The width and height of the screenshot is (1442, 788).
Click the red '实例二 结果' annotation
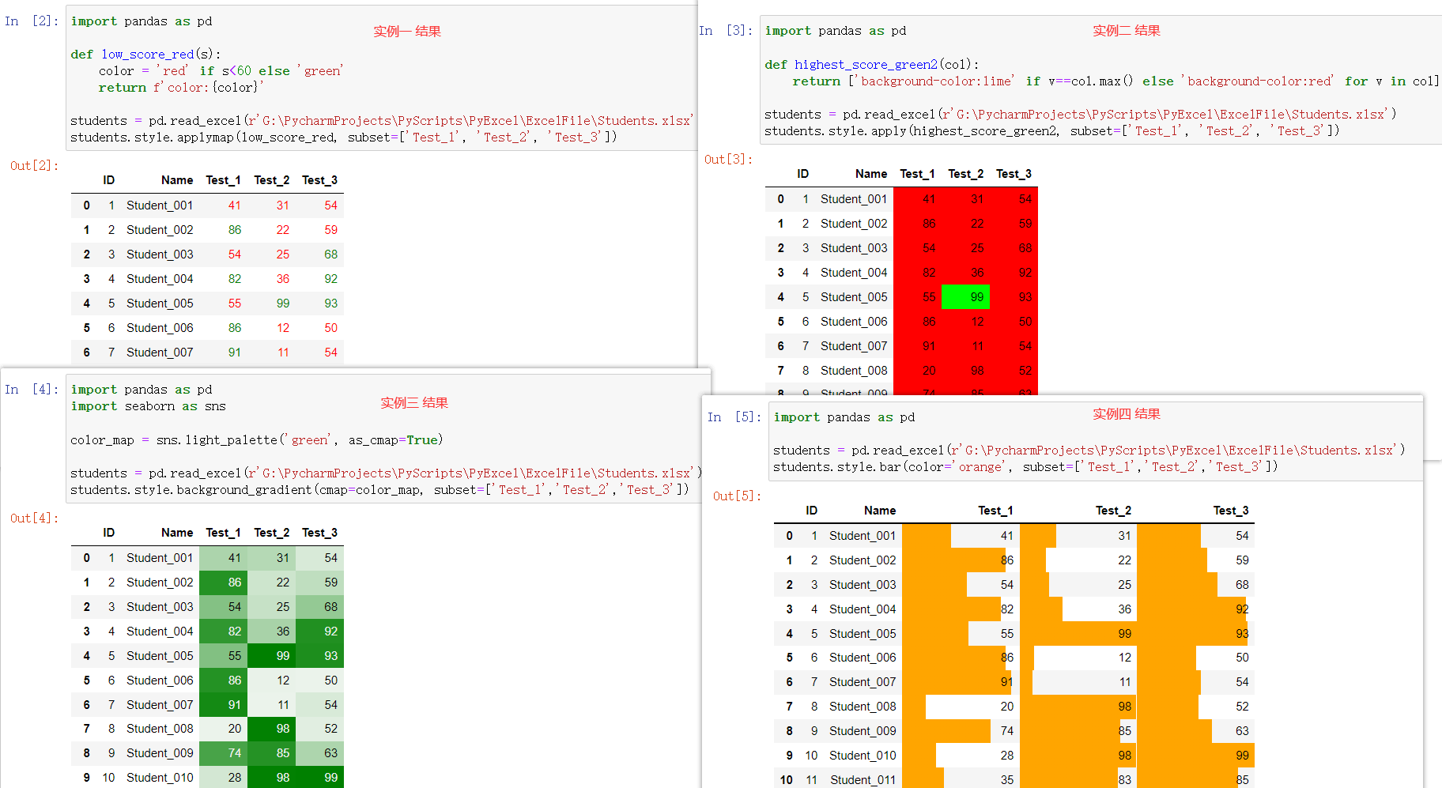(x=1127, y=31)
